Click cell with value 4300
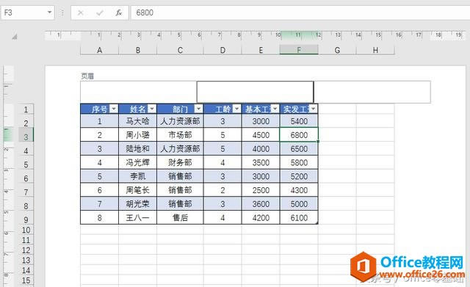Image resolution: width=470 pixels, height=287 pixels. coord(299,190)
